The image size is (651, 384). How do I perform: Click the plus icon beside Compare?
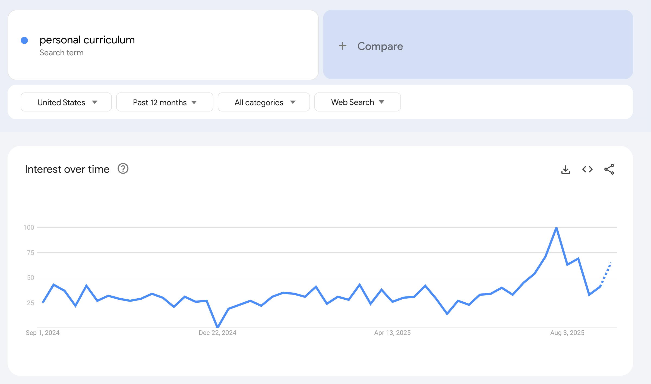pos(343,46)
